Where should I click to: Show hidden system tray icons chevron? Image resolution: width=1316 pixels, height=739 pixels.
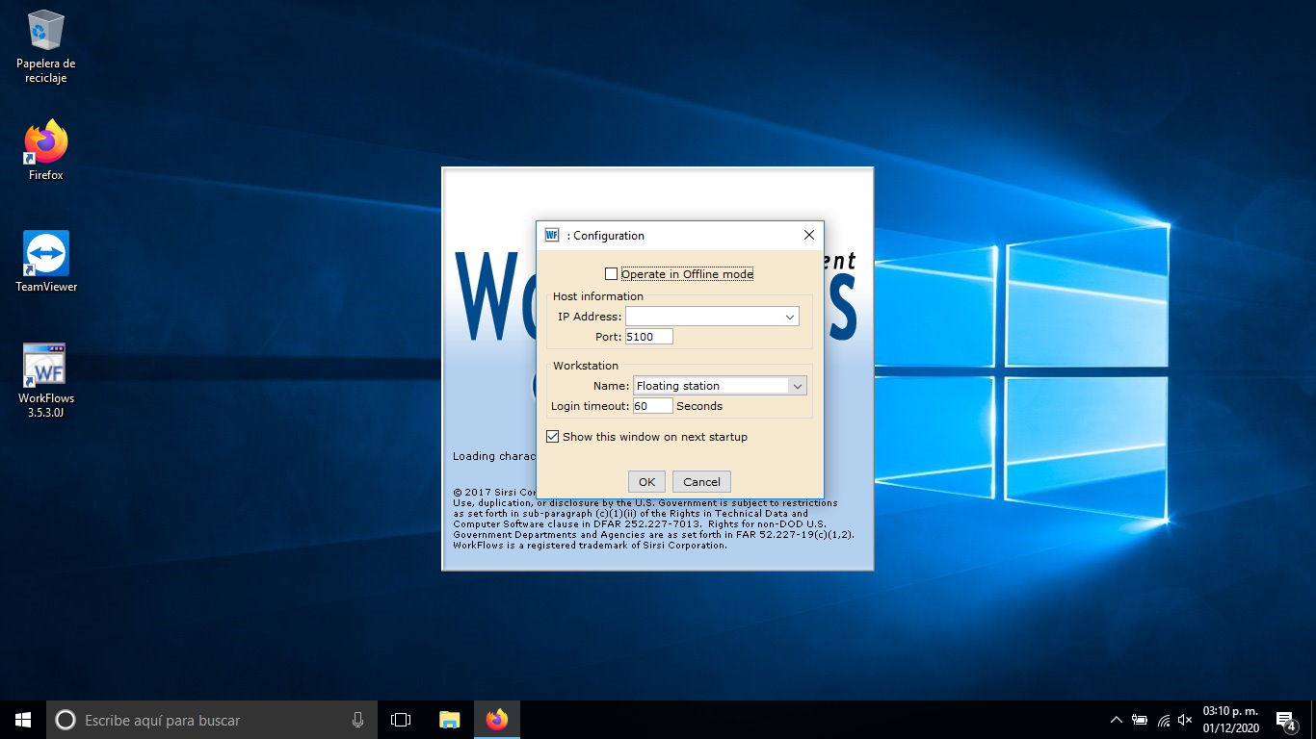click(x=1116, y=720)
